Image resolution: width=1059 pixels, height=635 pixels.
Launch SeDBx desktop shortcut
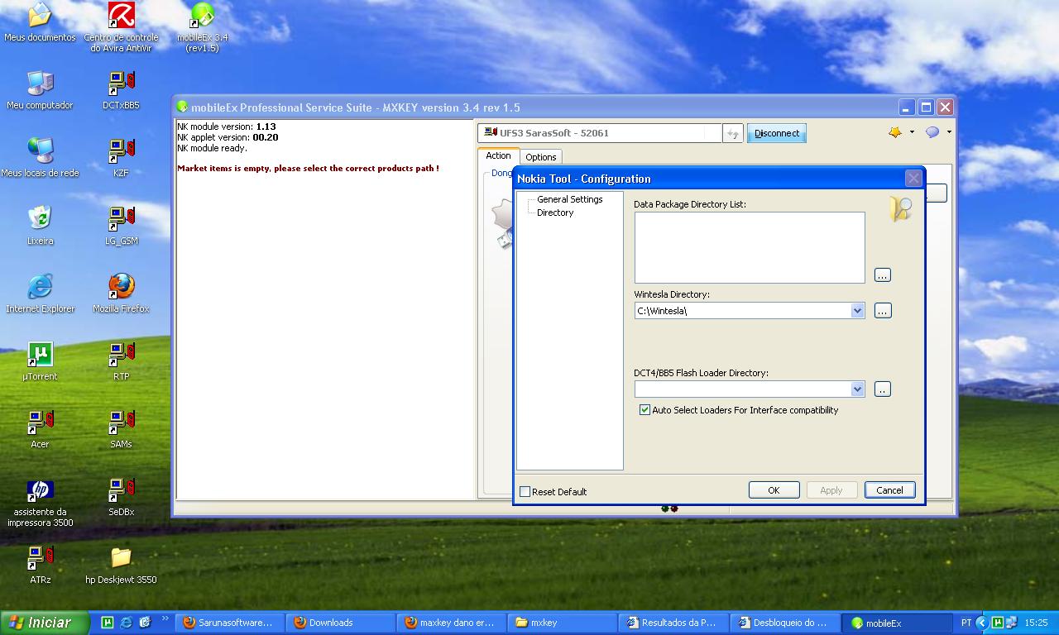click(122, 497)
